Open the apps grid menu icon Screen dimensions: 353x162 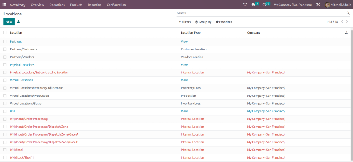point(5,5)
